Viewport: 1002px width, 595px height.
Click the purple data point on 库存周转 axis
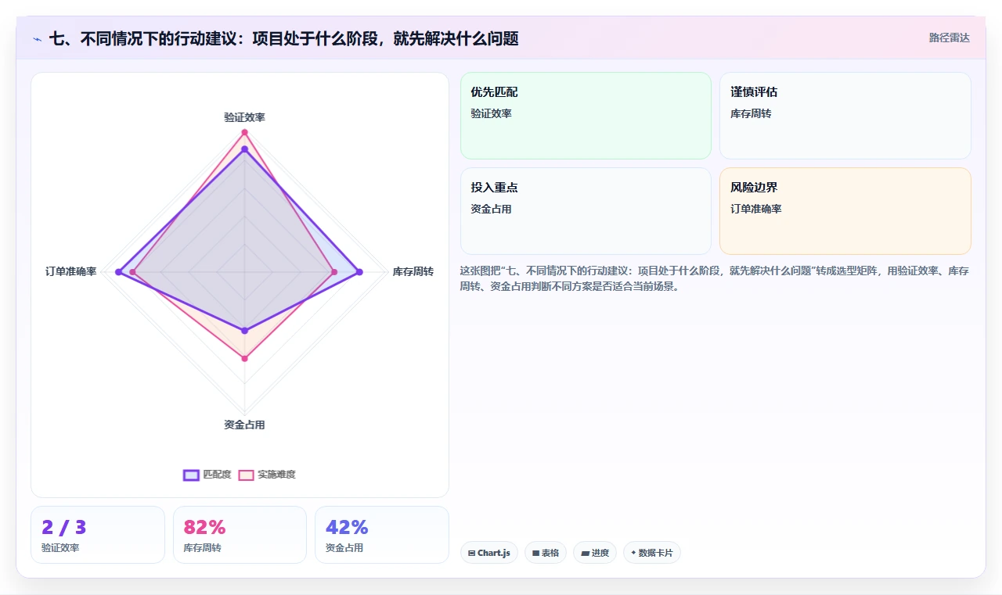(359, 272)
